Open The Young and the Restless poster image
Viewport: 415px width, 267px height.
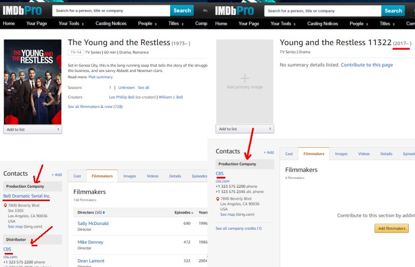tap(33, 82)
